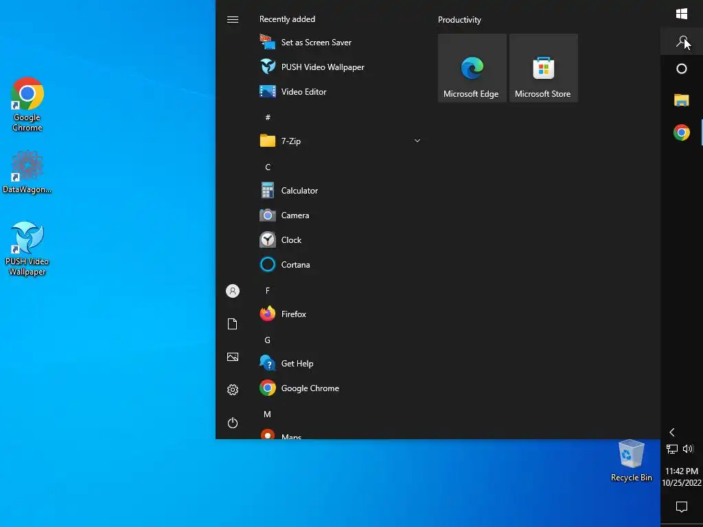Select Google Chrome desktop shortcut
The width and height of the screenshot is (703, 527).
pyautogui.click(x=27, y=105)
